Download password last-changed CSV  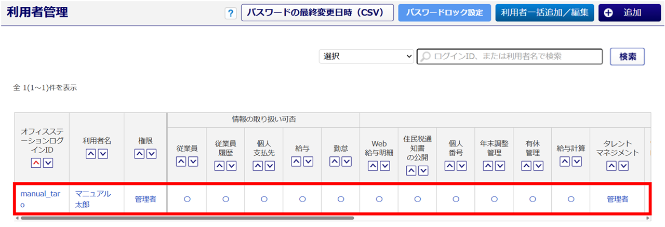coord(317,13)
